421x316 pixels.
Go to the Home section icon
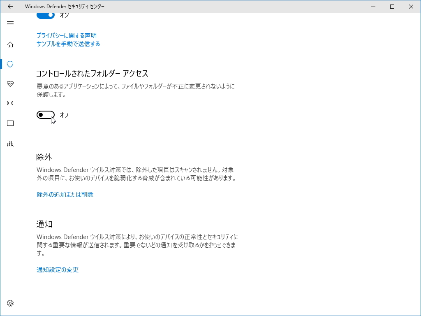(10, 44)
